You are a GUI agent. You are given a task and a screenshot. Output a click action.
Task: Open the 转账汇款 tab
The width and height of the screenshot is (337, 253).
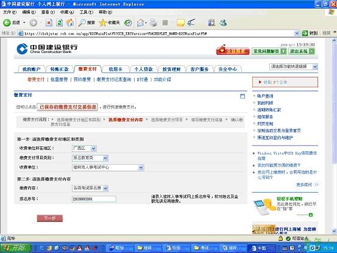click(59, 69)
